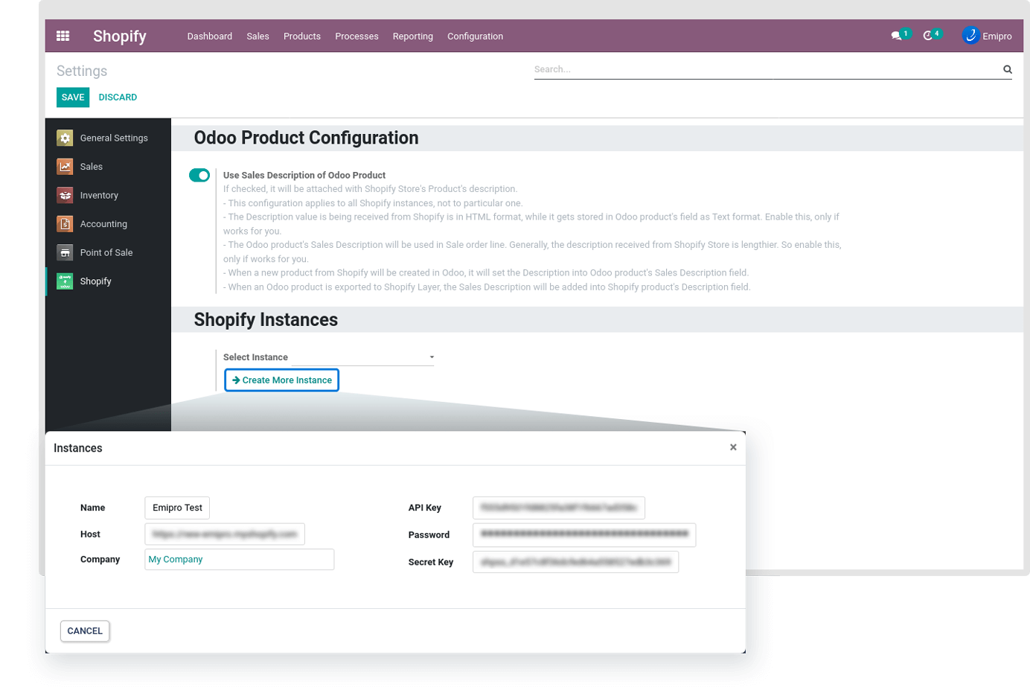This screenshot has width=1030, height=687.
Task: Open the apps grid menu icon
Action: [63, 36]
